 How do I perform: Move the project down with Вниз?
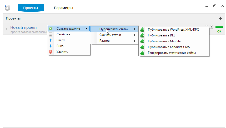tap(69, 46)
